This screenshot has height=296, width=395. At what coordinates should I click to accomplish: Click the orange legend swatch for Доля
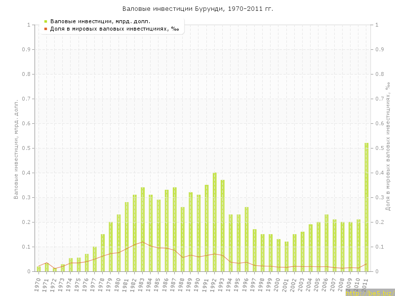(x=45, y=29)
